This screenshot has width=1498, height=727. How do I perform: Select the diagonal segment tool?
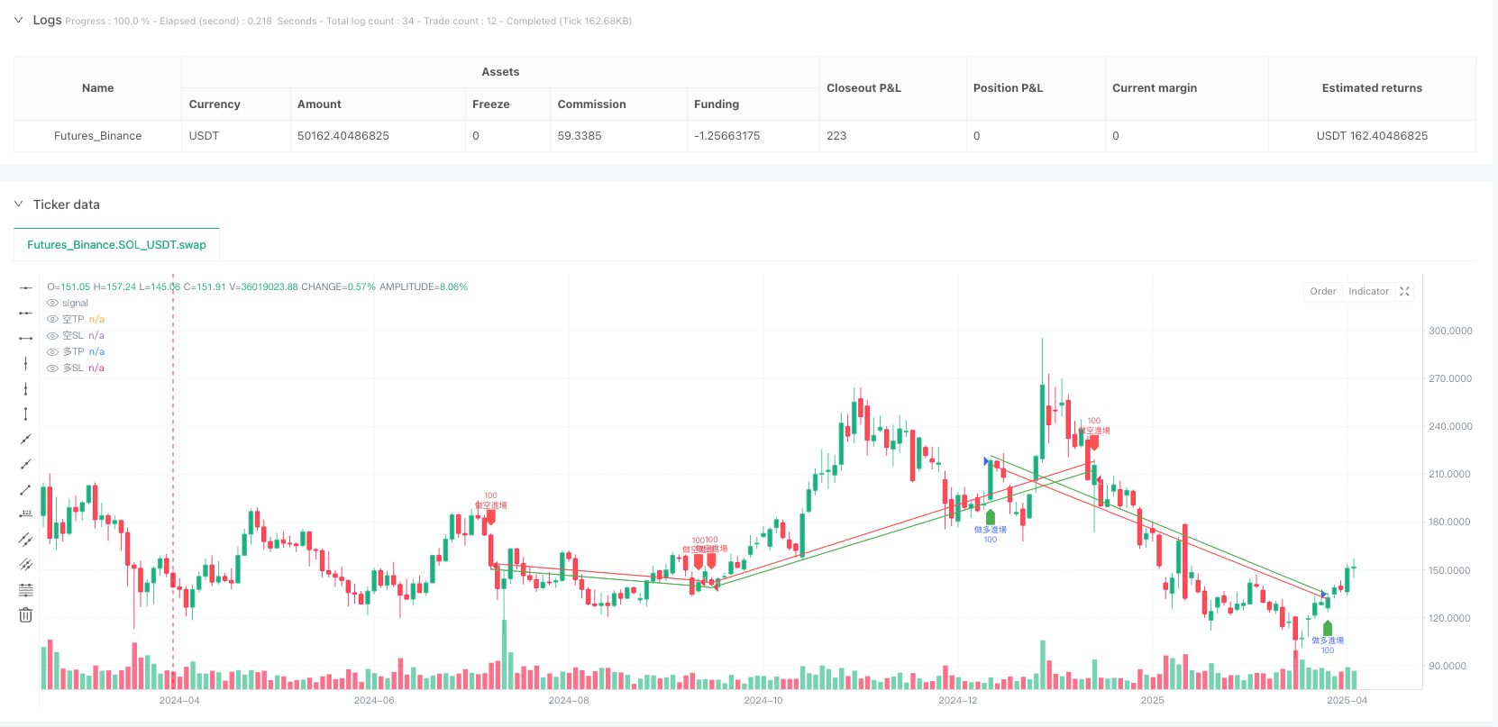pos(25,489)
